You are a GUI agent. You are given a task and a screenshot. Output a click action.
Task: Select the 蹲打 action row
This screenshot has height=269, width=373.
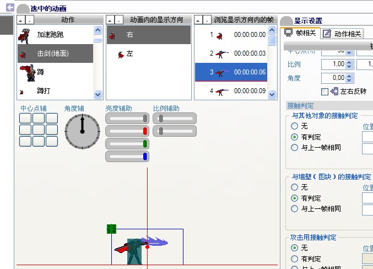[56, 91]
